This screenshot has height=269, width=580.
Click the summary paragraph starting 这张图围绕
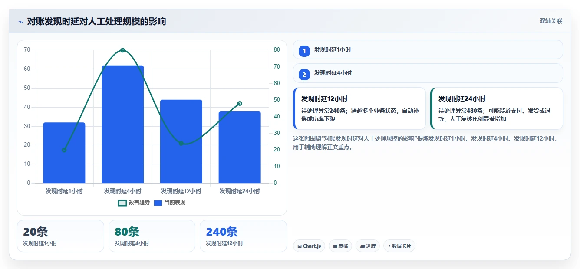(x=425, y=143)
